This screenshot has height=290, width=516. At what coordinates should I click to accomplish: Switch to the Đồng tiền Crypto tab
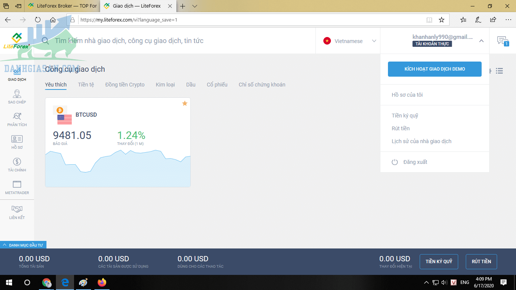125,85
